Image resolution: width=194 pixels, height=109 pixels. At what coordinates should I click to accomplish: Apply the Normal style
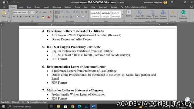click(x=95, y=14)
